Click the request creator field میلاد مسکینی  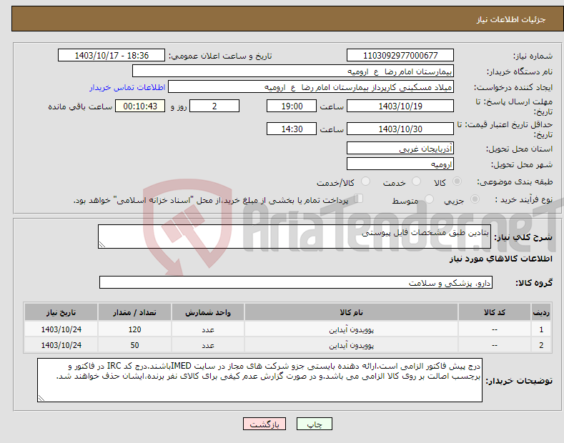(311, 87)
